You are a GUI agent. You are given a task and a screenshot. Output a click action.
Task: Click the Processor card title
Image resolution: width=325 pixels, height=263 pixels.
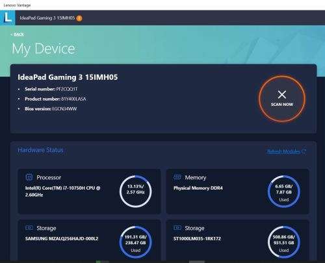click(49, 177)
